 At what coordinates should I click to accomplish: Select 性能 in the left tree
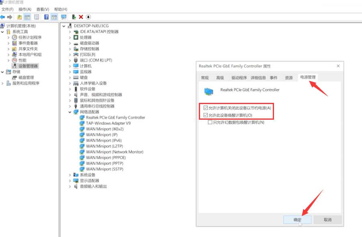tap(22, 60)
